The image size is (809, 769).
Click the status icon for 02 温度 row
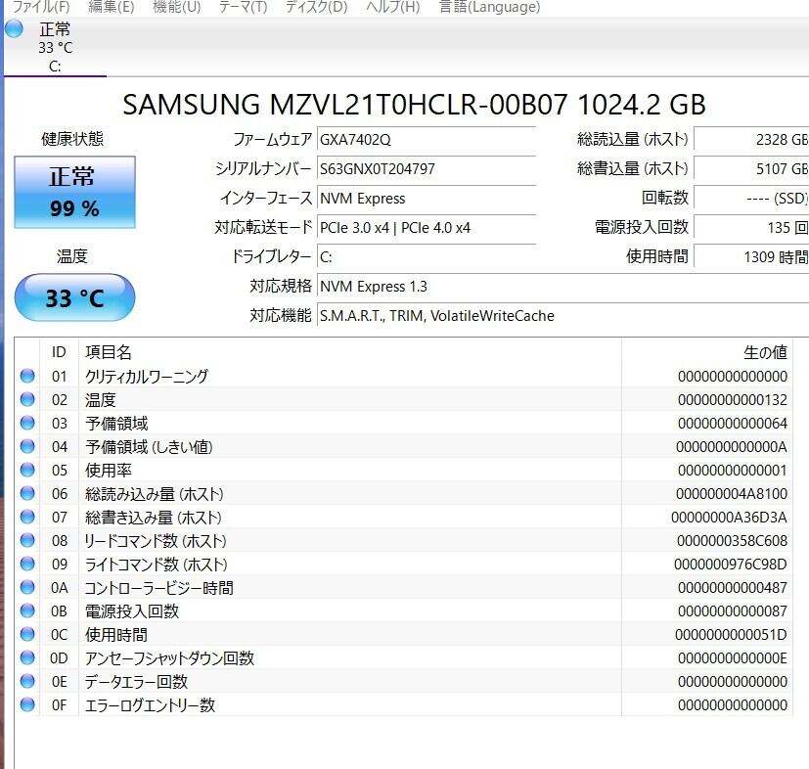coord(27,399)
